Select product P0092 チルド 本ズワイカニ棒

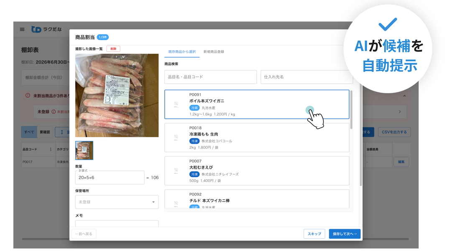click(x=257, y=199)
